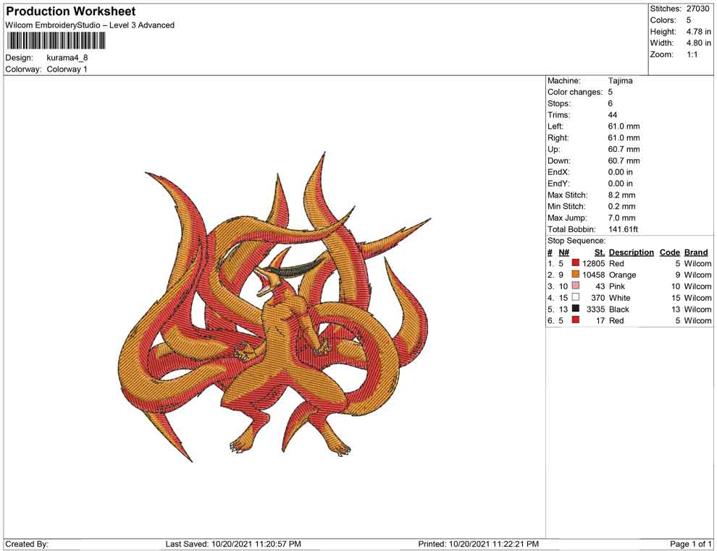Click the 'Pink' description text

pos(617,286)
